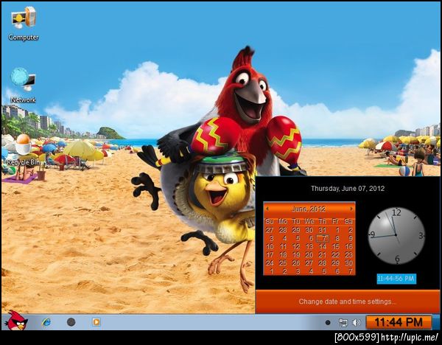Select day 14 in the calendar
This screenshot has height=345, width=442.
point(322,246)
